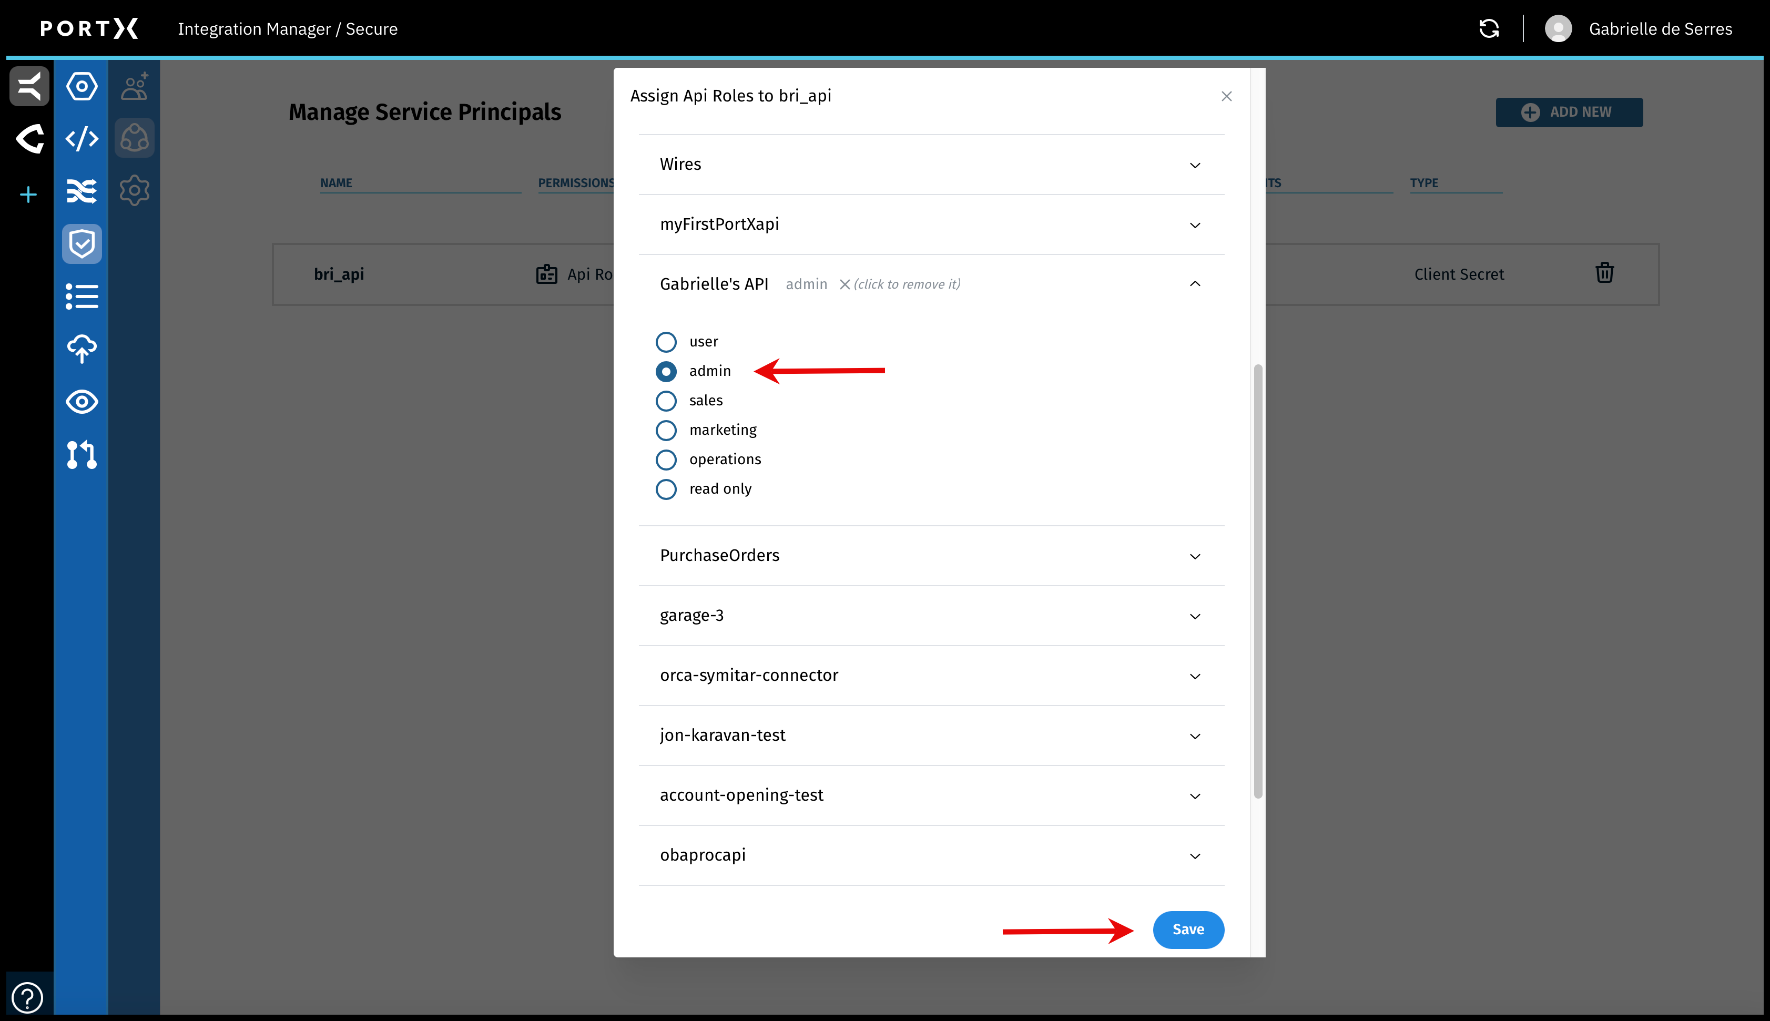Select the read only role option

666,489
